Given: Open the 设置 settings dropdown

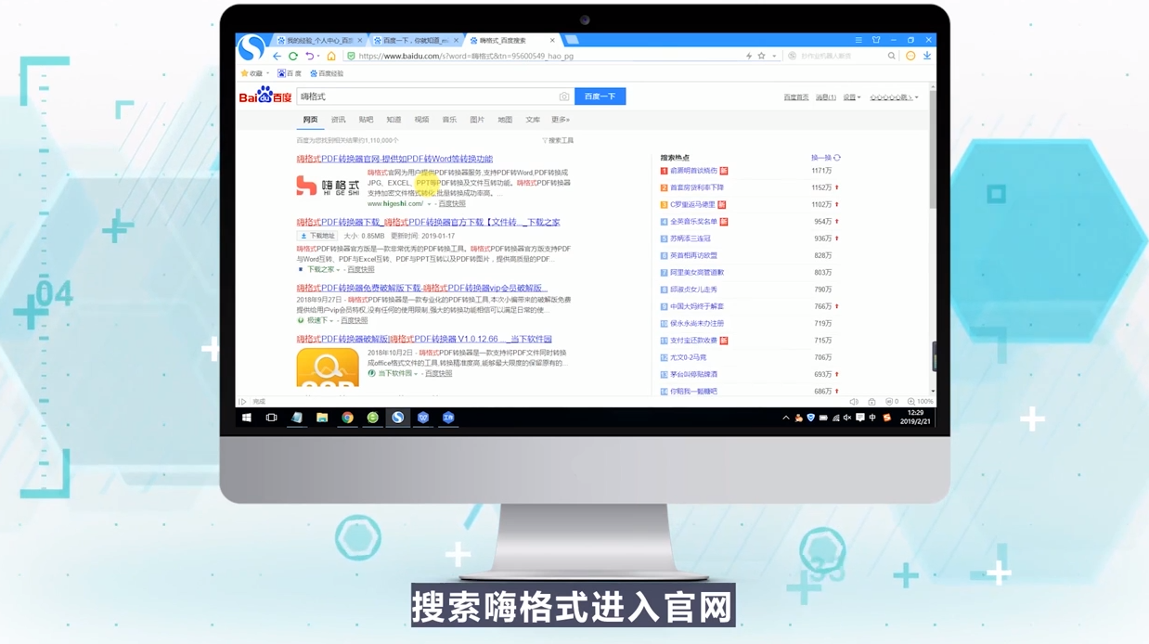Looking at the screenshot, I should point(851,97).
